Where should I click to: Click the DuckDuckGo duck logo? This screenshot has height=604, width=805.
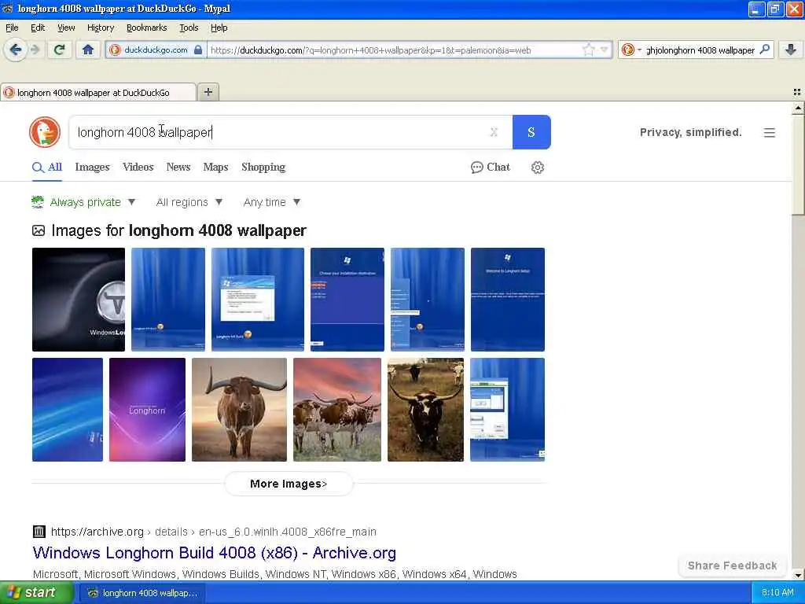coord(45,132)
